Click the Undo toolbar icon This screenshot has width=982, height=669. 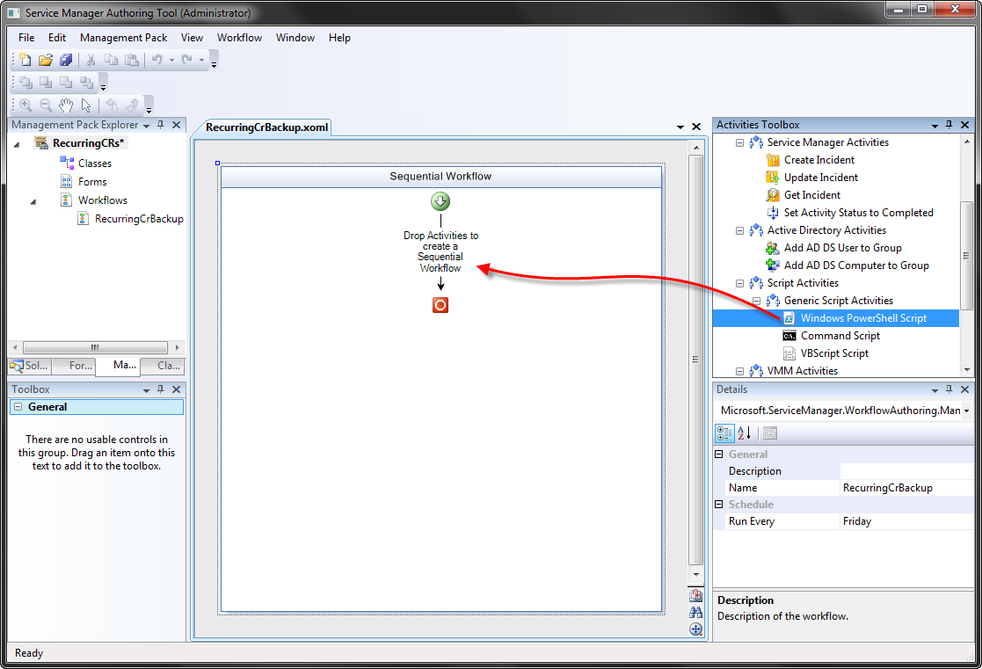156,60
